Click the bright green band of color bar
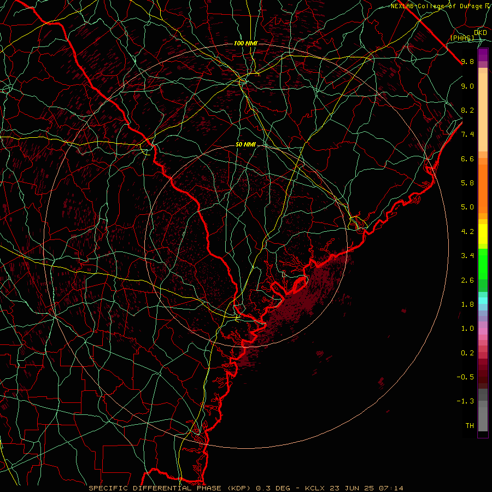The height and width of the screenshot is (492, 492). (x=483, y=263)
